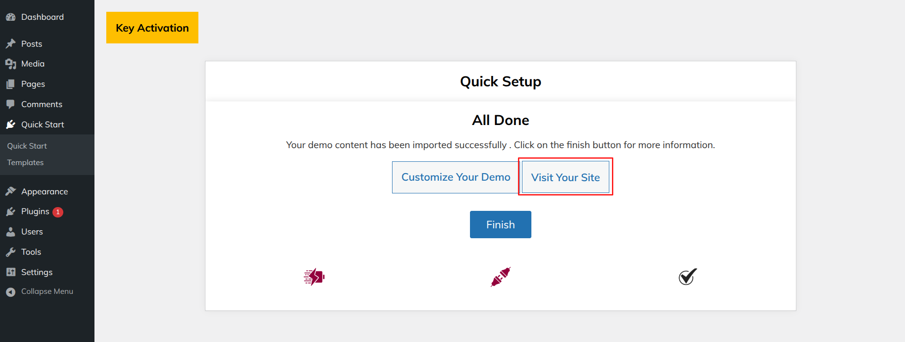Click the Media library icon
905x342 pixels.
click(11, 64)
